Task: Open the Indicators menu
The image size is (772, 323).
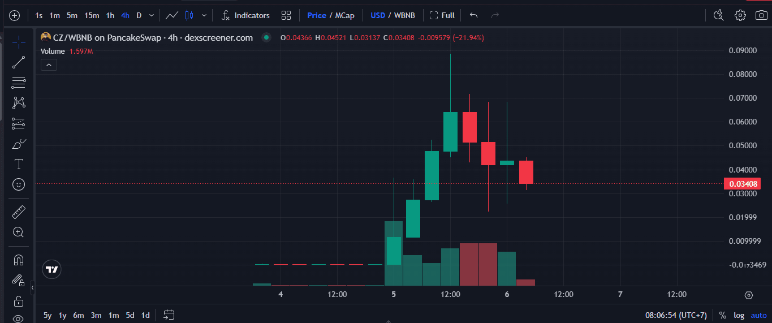Action: [x=245, y=15]
